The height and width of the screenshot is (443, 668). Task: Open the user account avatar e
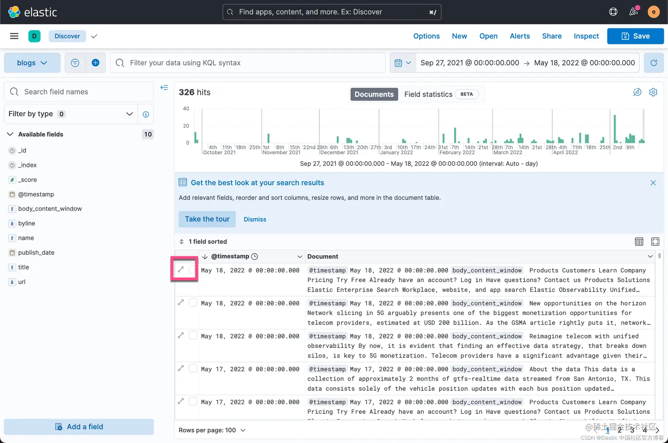click(654, 12)
